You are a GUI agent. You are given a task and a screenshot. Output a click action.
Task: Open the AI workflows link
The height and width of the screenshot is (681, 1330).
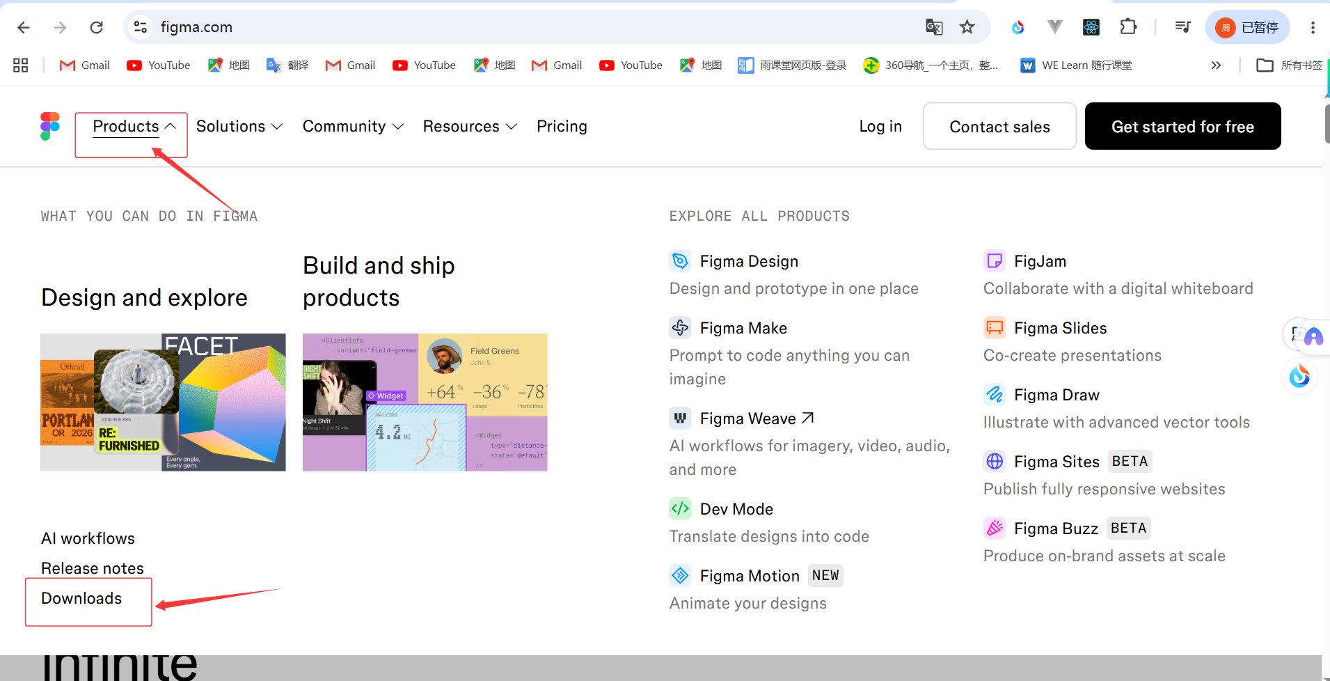(x=88, y=538)
